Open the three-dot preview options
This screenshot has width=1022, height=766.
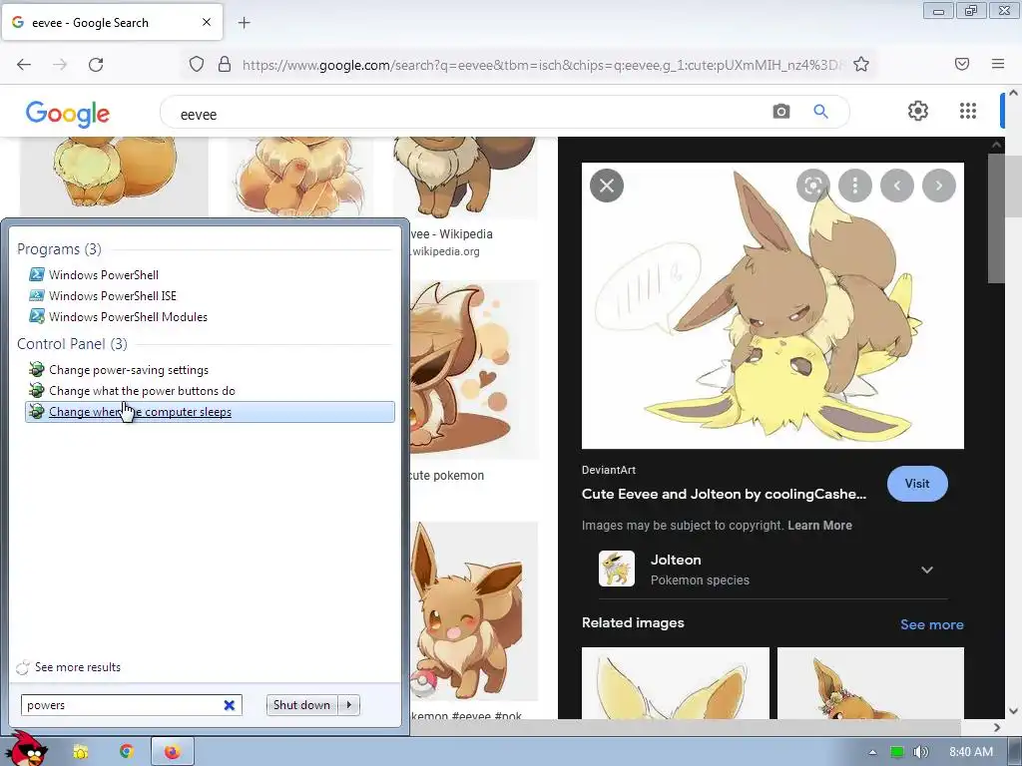pos(855,186)
